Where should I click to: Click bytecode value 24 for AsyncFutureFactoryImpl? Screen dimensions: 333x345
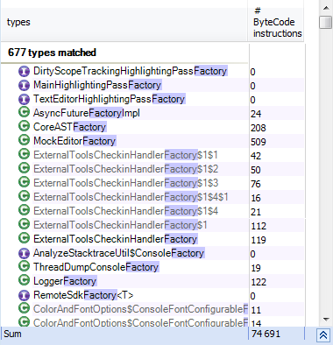tap(256, 114)
